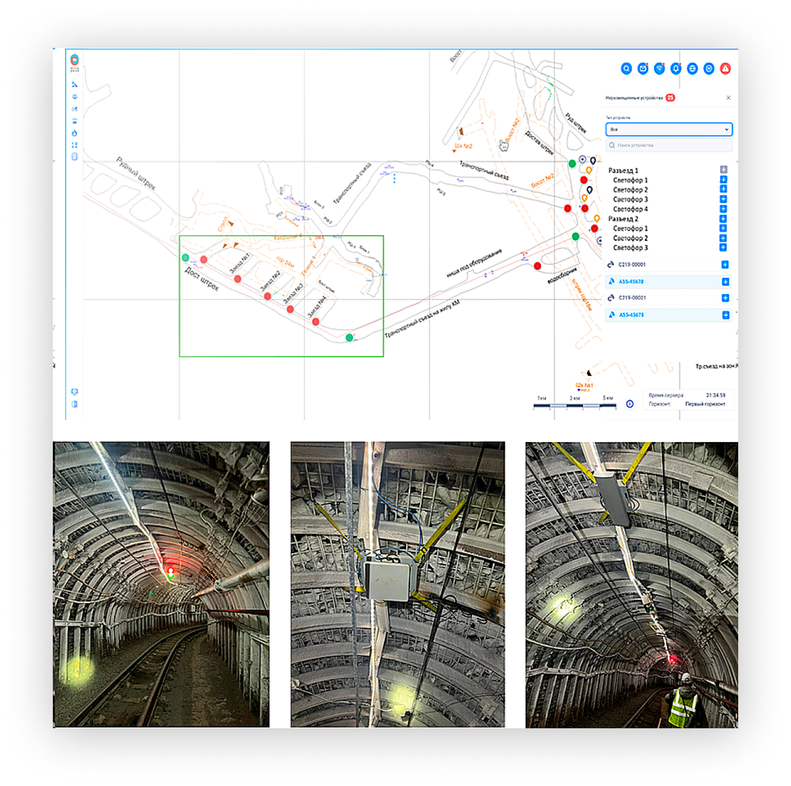Open the notifications bell icon
This screenshot has height=786, width=791.
(x=676, y=69)
